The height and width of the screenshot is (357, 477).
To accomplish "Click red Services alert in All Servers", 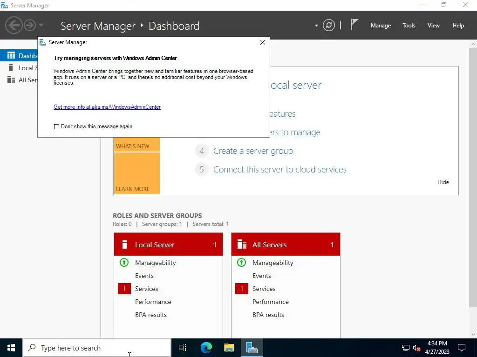I will pyautogui.click(x=242, y=289).
